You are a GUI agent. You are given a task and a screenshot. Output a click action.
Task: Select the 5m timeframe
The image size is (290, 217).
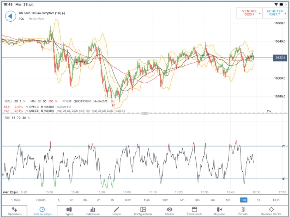coord(182,200)
